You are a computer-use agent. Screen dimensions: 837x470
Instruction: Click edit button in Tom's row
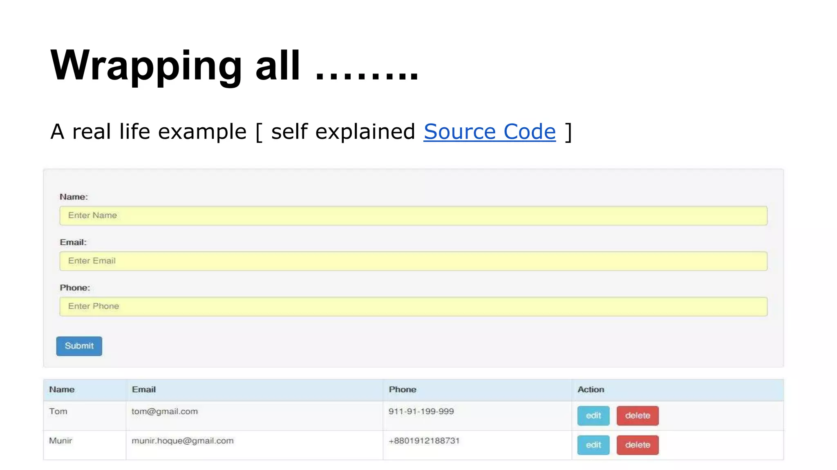(593, 416)
